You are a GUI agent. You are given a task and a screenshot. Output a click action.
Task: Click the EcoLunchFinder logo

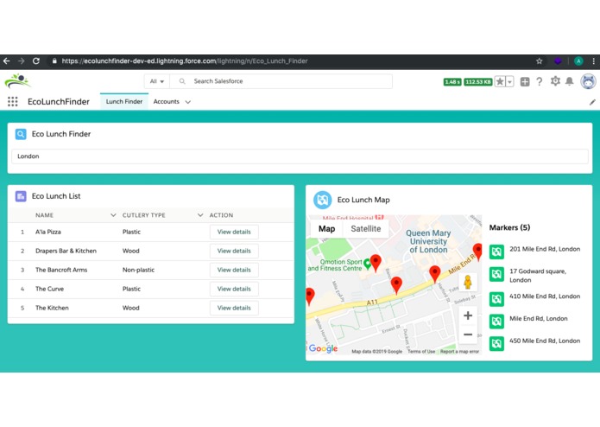point(17,80)
